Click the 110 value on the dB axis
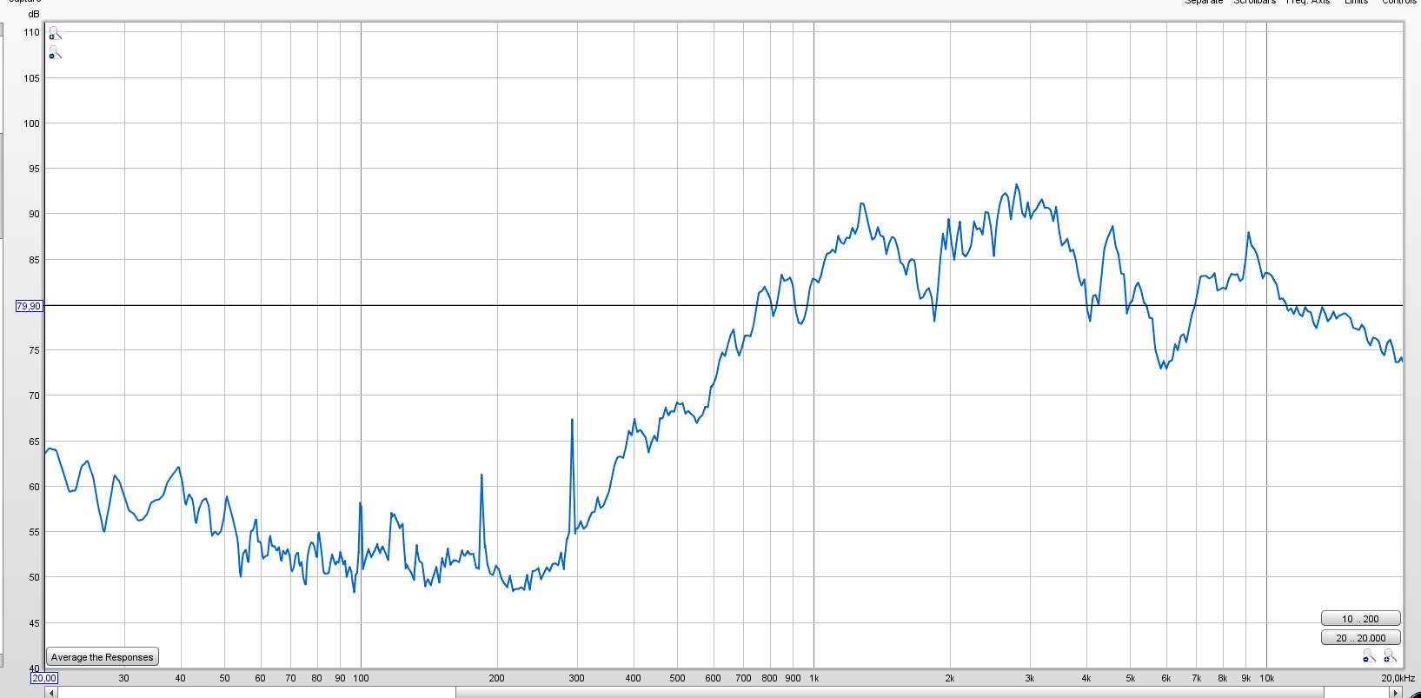The height and width of the screenshot is (698, 1421). pos(32,32)
